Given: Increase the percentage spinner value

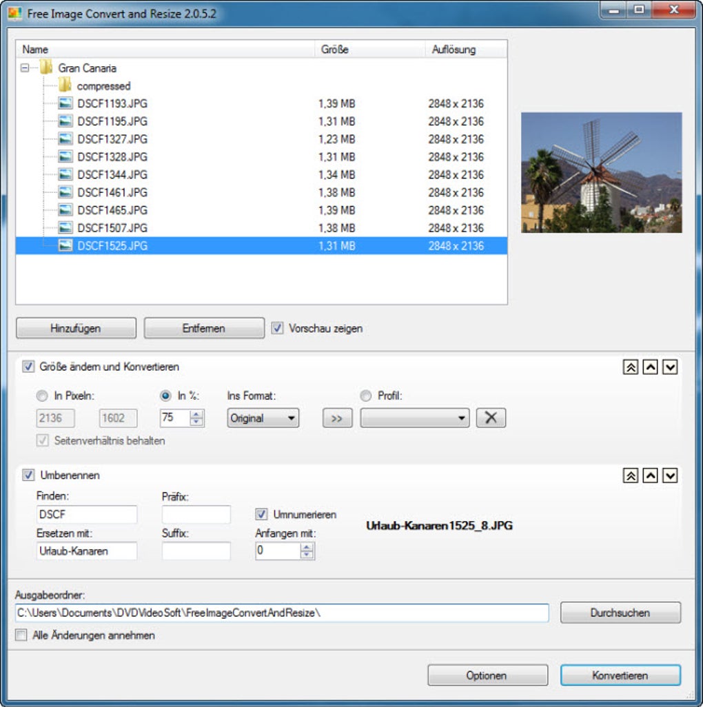Looking at the screenshot, I should pyautogui.click(x=196, y=414).
